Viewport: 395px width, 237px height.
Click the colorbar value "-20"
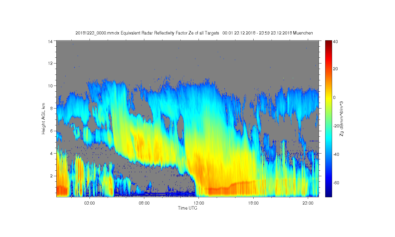coord(336,126)
